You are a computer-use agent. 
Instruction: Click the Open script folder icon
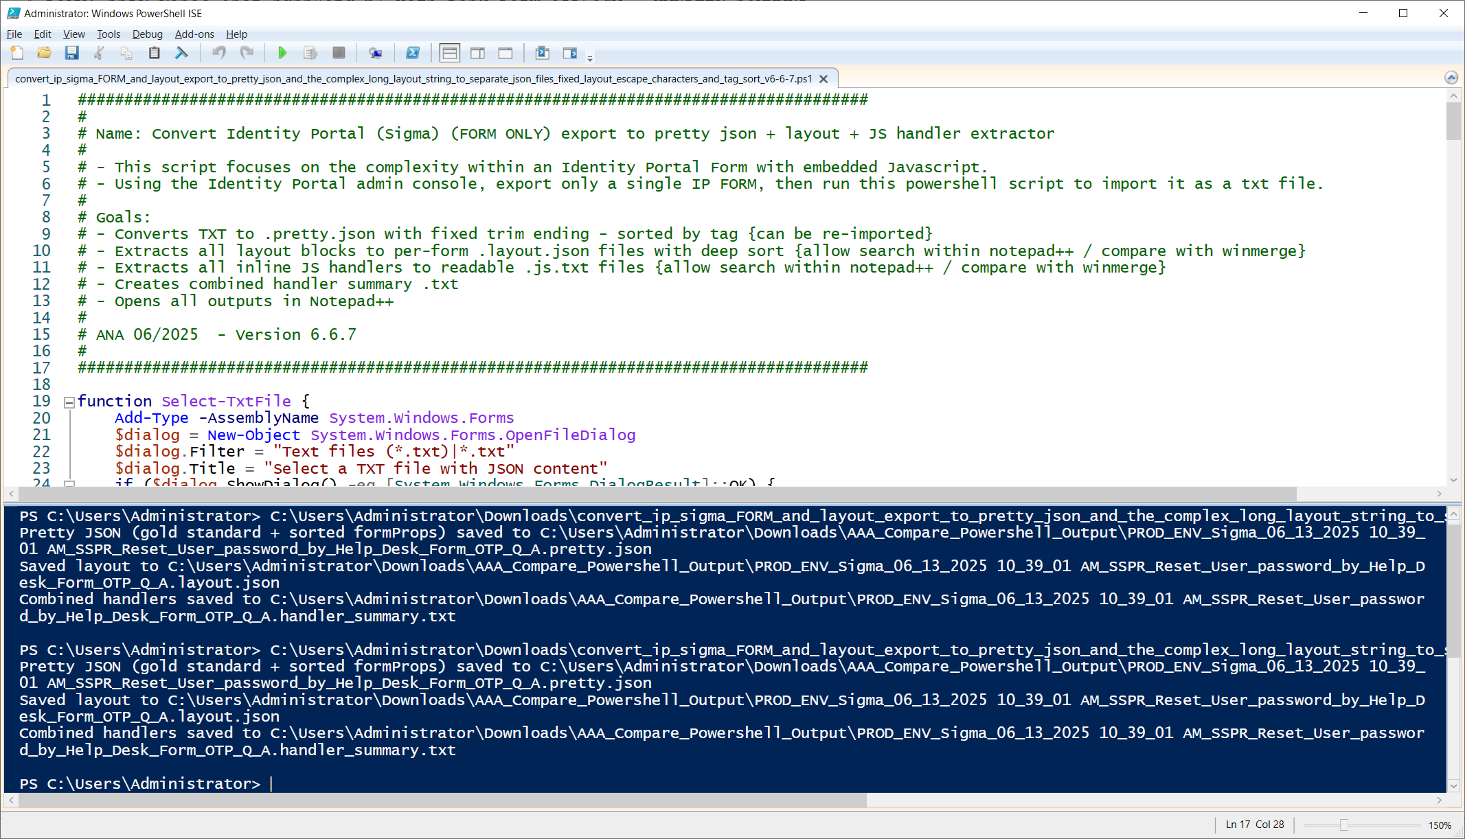tap(45, 53)
